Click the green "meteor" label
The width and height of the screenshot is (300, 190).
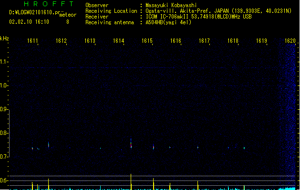point(68,15)
